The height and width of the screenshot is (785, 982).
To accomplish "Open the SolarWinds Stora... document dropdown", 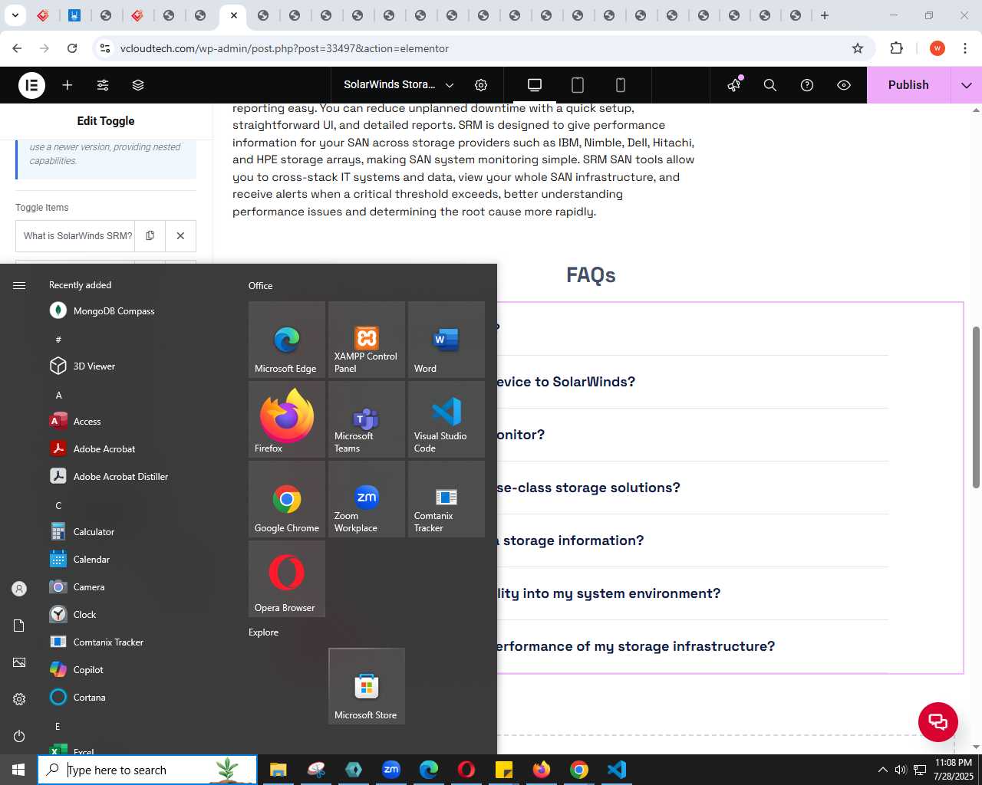I will pyautogui.click(x=398, y=85).
